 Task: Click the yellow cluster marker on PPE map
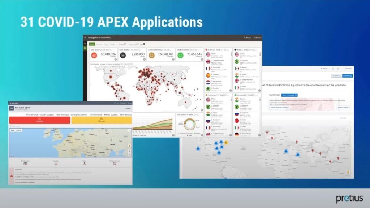pos(226,142)
